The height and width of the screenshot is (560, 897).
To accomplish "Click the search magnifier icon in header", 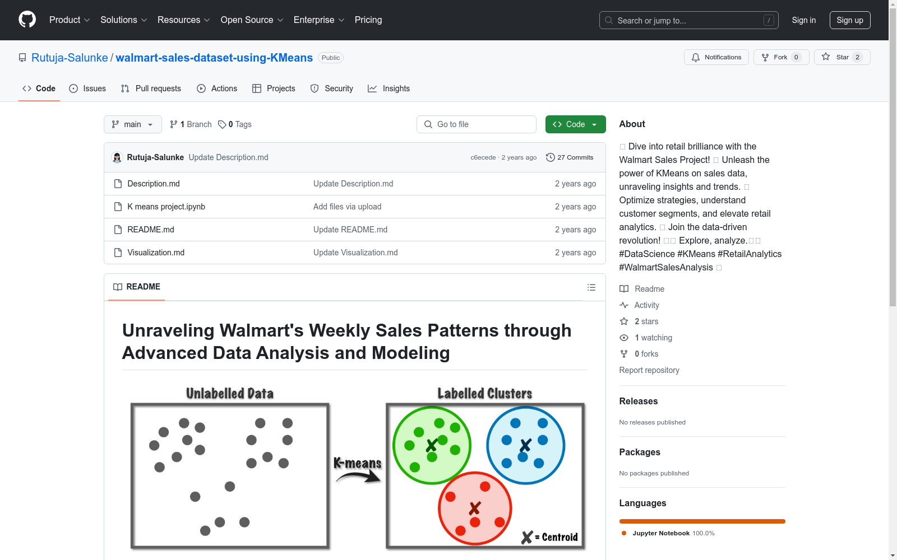I will (x=609, y=20).
